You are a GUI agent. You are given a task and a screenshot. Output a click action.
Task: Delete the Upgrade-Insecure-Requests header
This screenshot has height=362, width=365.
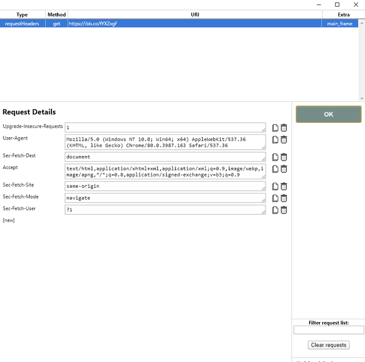coord(283,128)
